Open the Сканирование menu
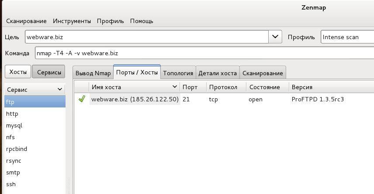 [x=26, y=21]
